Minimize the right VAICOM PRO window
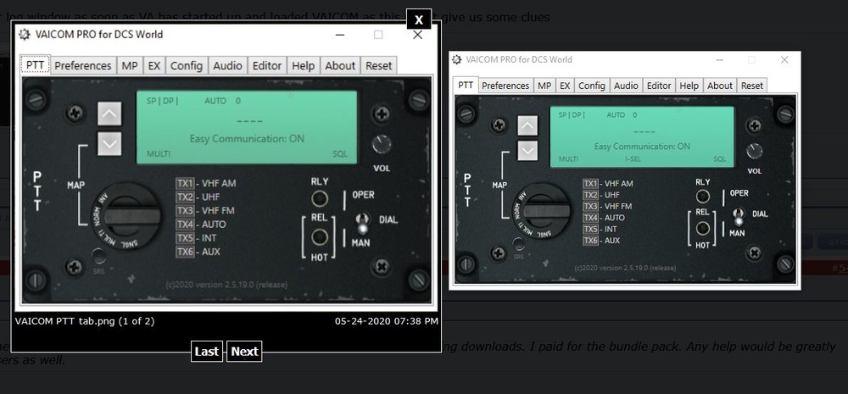The height and width of the screenshot is (394, 848). tap(719, 60)
